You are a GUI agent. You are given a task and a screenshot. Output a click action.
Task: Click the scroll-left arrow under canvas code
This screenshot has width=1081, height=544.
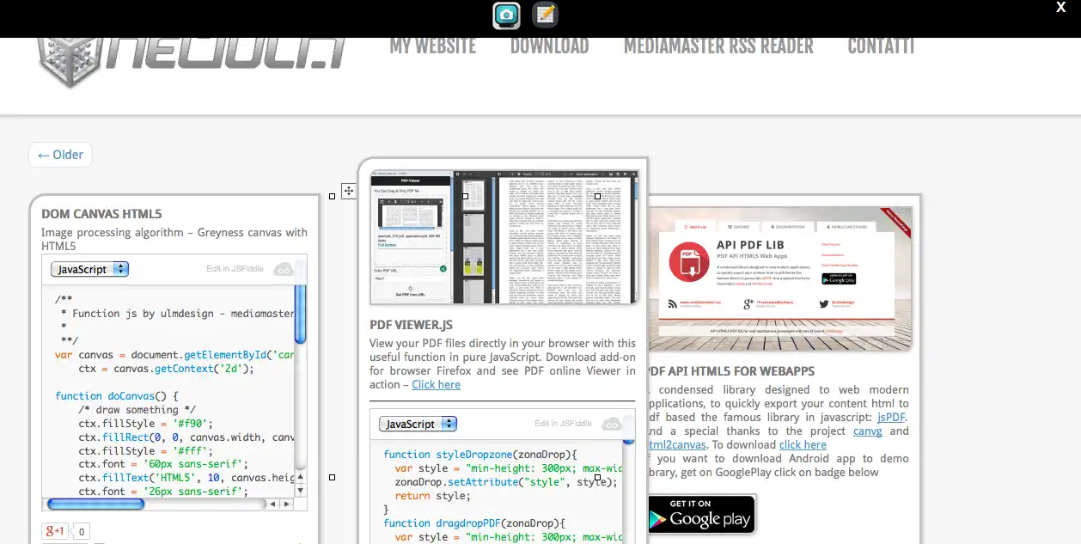(x=272, y=504)
